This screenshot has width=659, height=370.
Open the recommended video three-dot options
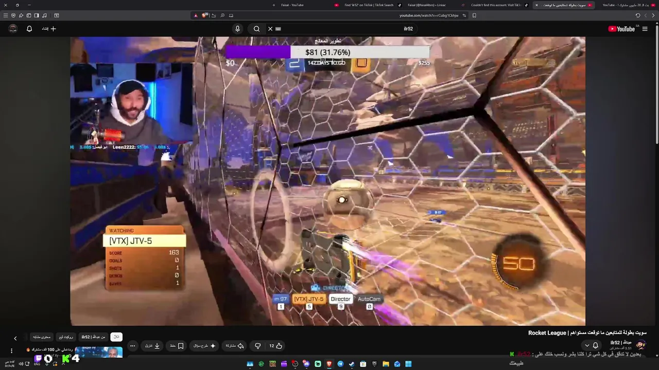pyautogui.click(x=11, y=351)
